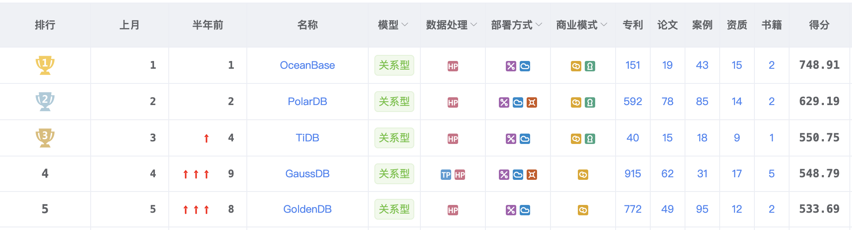Open the 部署方式 filter dropdown
Image resolution: width=852 pixels, height=230 pixels.
click(x=539, y=25)
